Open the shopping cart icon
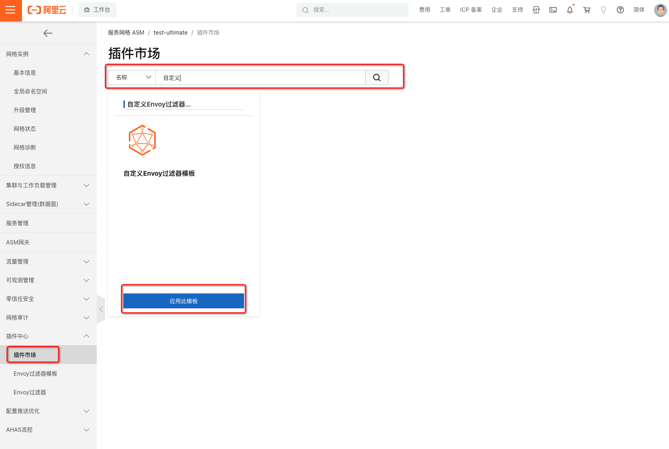 coord(587,10)
